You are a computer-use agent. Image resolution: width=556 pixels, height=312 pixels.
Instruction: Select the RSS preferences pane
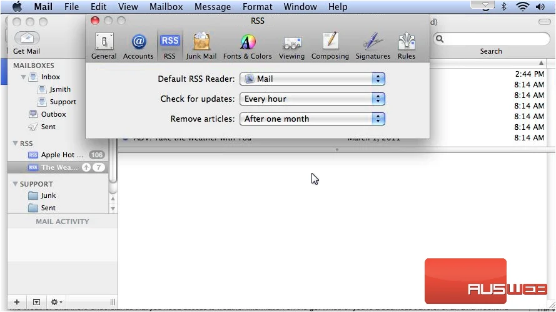[170, 46]
